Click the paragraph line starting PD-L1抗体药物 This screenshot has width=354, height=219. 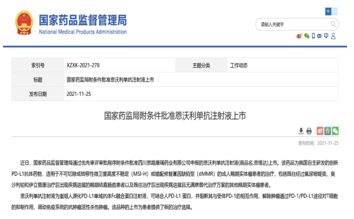[173, 174]
